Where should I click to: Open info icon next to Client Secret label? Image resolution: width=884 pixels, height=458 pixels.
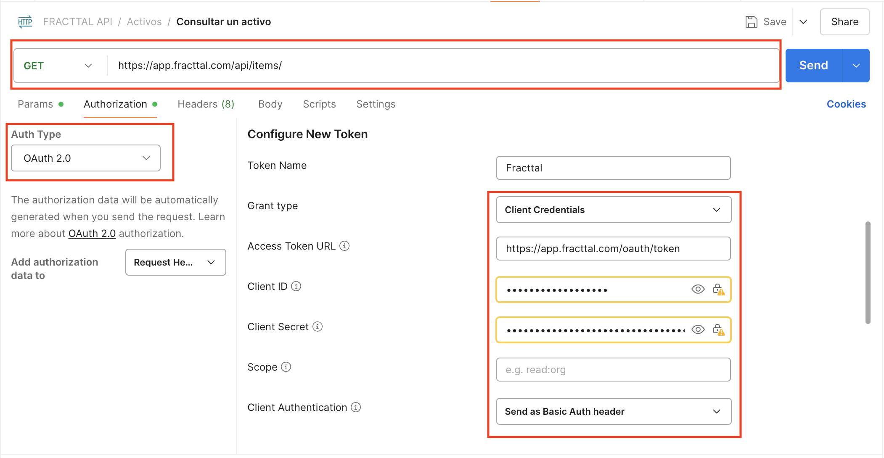coord(318,326)
